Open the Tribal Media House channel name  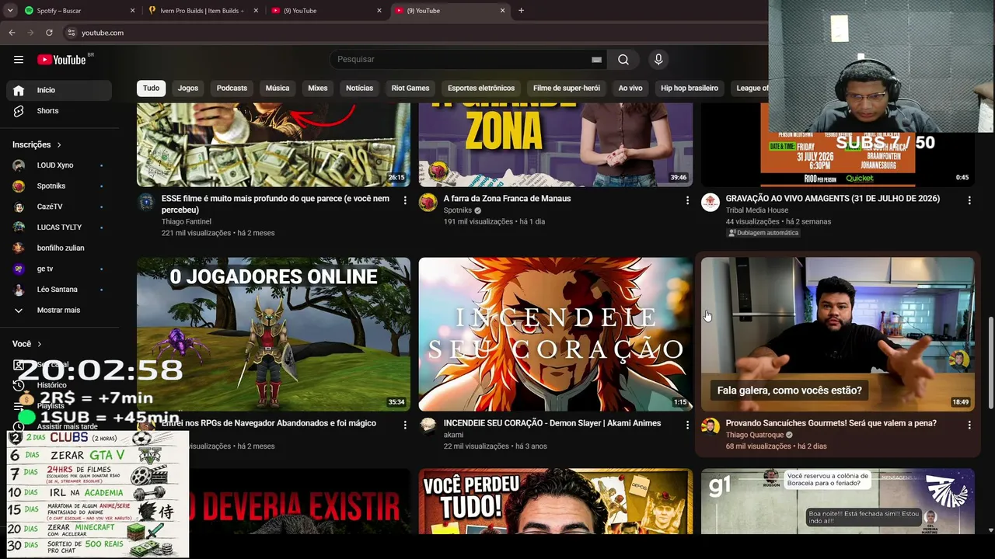(x=756, y=210)
